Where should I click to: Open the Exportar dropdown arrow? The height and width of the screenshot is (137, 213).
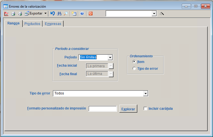click(45, 13)
